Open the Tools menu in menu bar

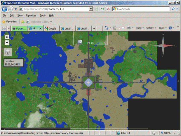(43, 15)
